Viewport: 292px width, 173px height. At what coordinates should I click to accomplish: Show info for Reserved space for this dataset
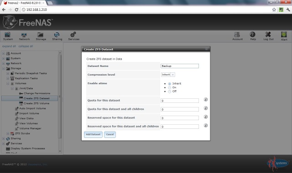(x=206, y=117)
